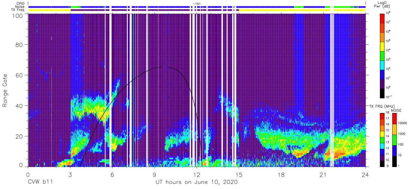Click the y-axis tick label '20'
The width and height of the screenshot is (411, 189).
click(x=19, y=136)
